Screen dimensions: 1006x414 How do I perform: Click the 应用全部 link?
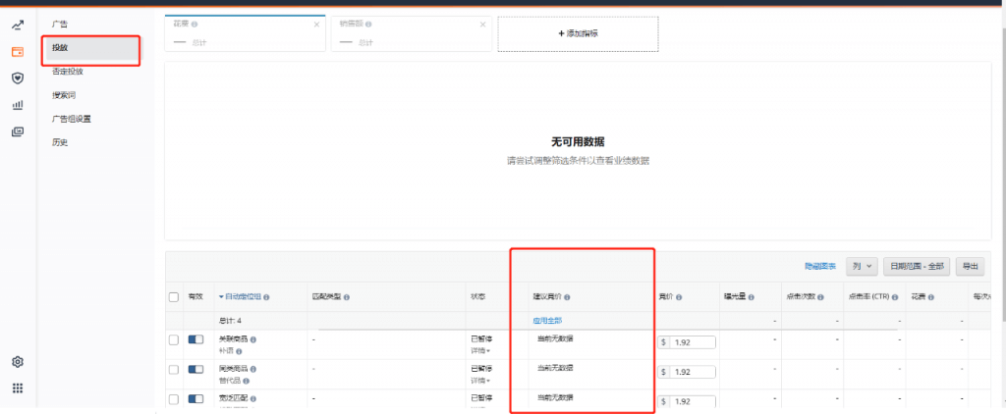click(547, 321)
